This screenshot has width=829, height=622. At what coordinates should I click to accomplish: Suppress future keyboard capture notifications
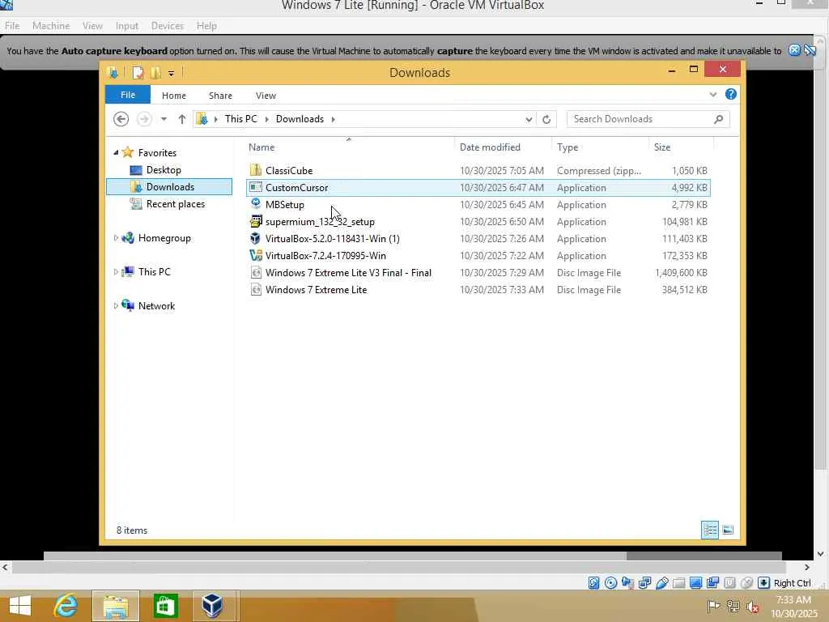tap(810, 50)
